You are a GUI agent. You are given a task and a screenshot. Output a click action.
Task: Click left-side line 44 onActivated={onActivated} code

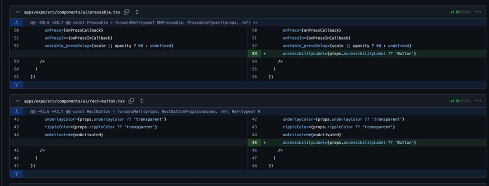point(74,135)
